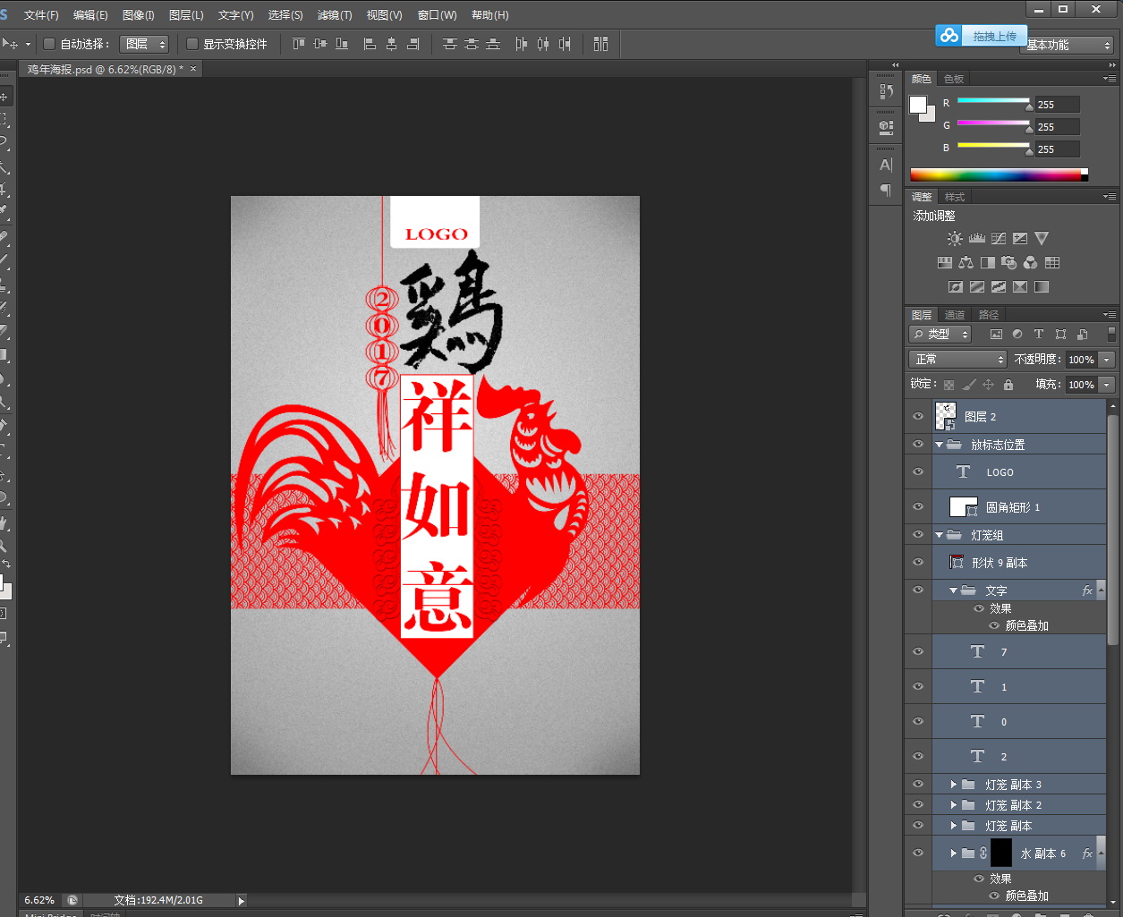Image resolution: width=1123 pixels, height=917 pixels.
Task: Collapse the 文字 group
Action: tap(954, 590)
